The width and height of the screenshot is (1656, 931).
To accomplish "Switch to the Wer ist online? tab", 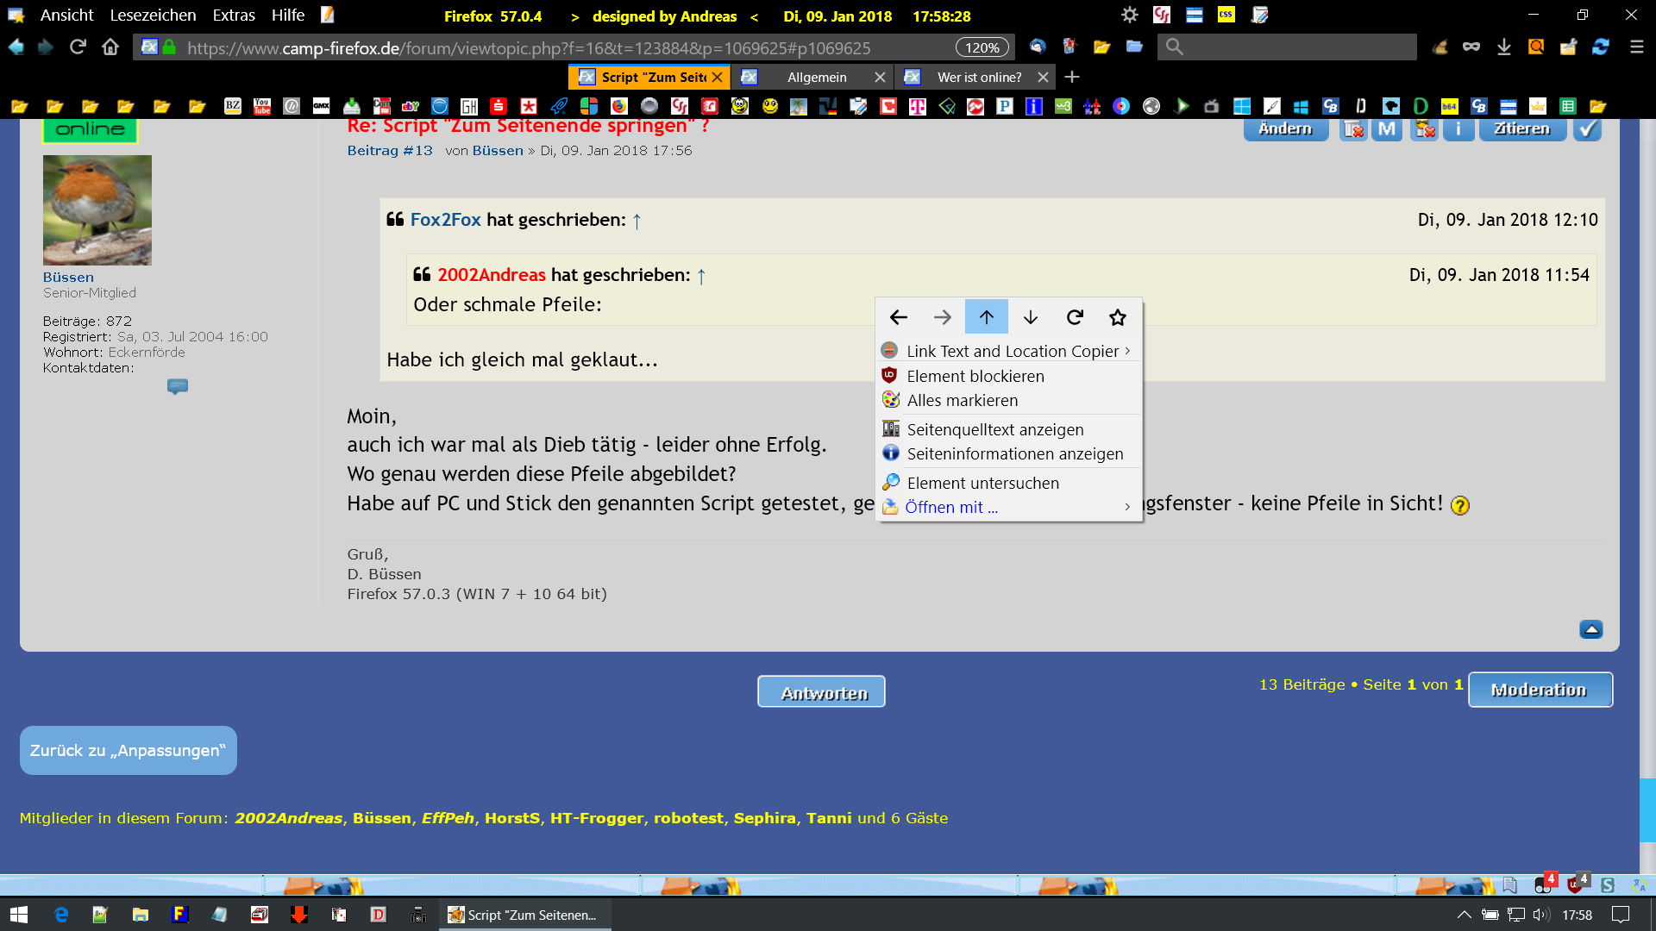I will click(x=979, y=78).
